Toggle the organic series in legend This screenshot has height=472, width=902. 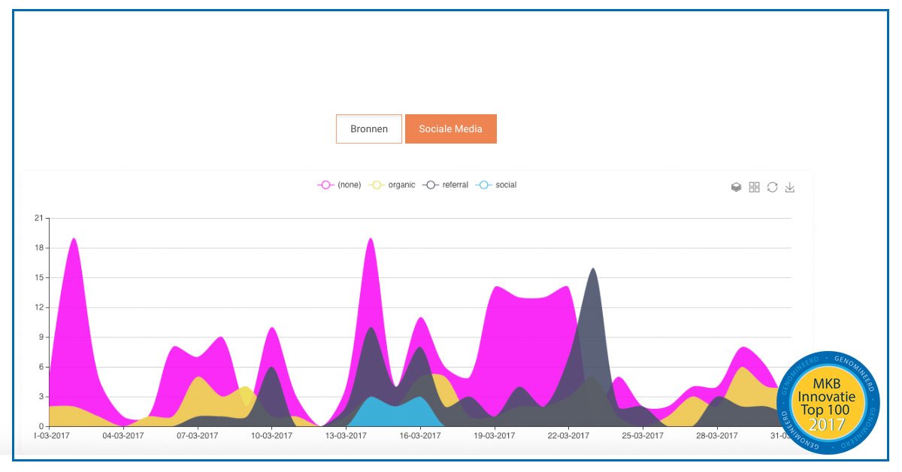click(392, 185)
